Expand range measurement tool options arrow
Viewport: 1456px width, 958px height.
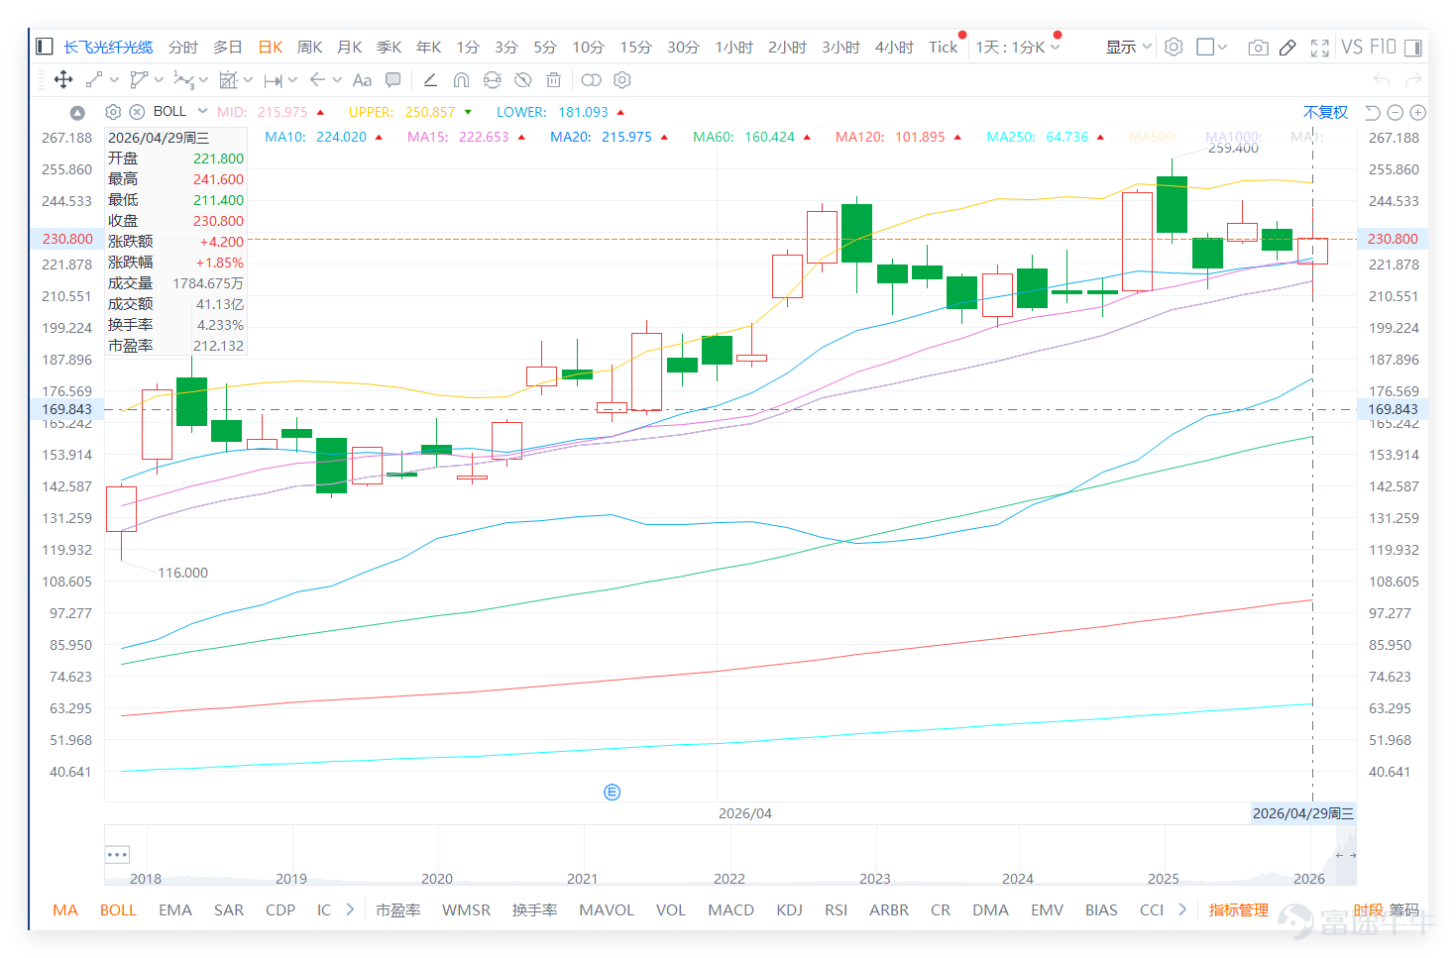tap(292, 80)
